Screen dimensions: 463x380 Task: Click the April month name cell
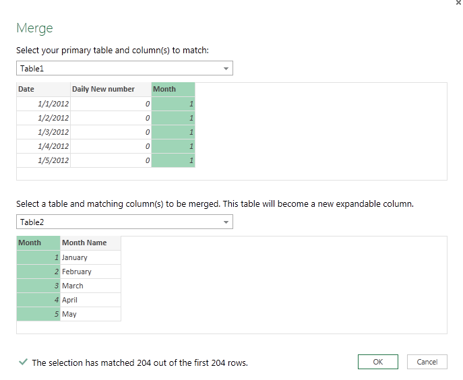(x=90, y=300)
